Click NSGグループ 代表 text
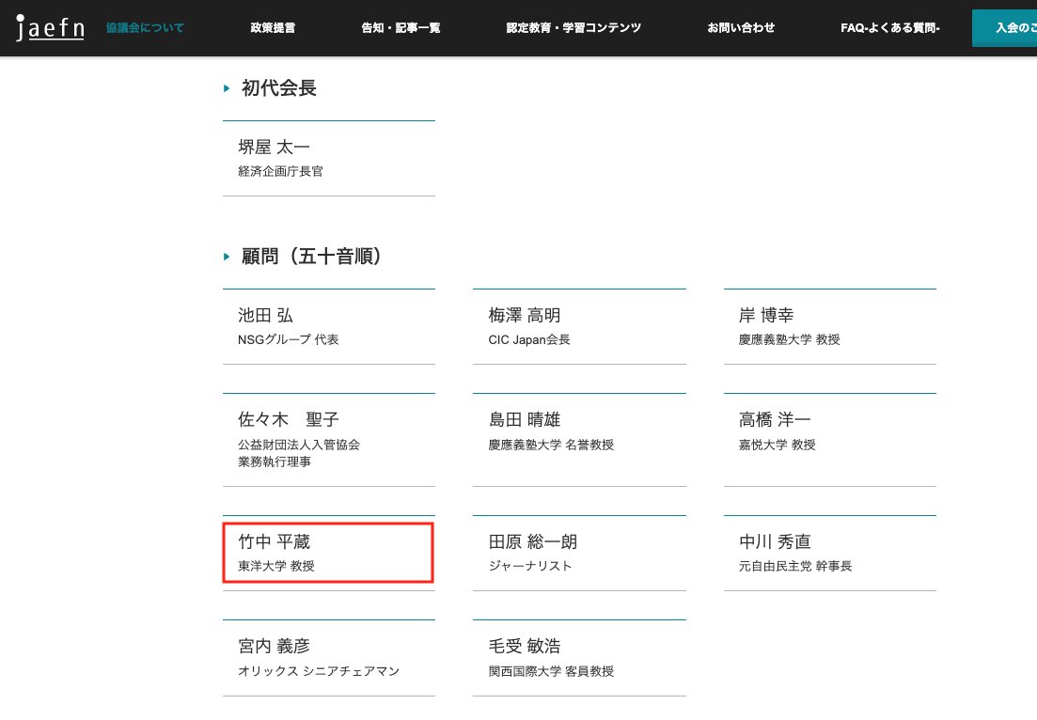 289,339
